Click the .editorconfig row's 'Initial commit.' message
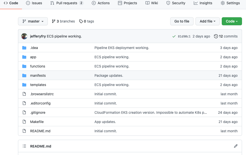The width and height of the screenshot is (246, 155). pyautogui.click(x=105, y=103)
